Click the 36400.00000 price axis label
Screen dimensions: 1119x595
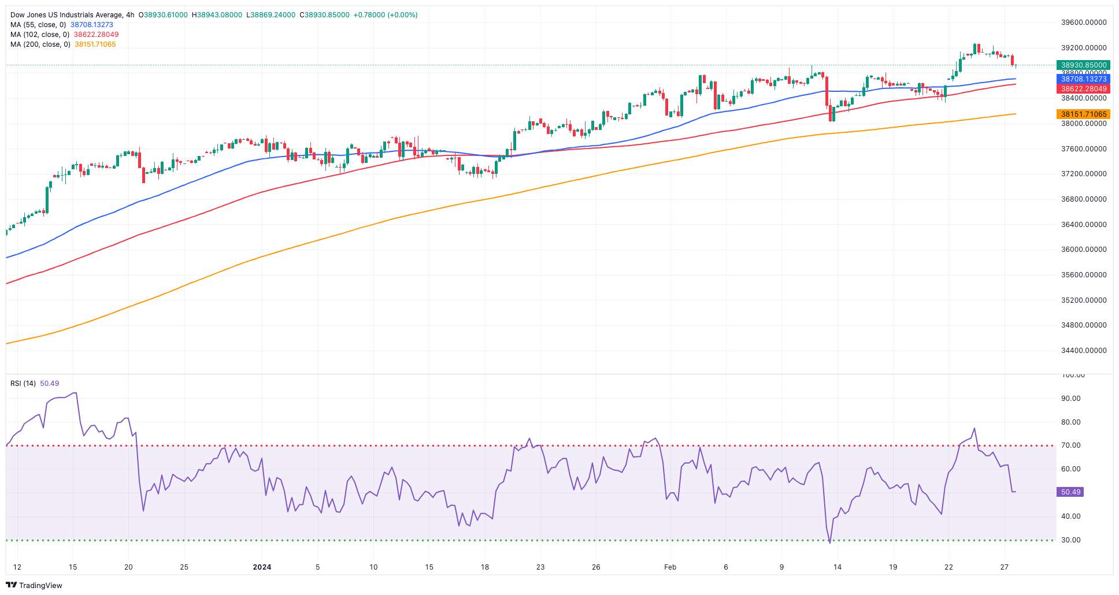(x=1084, y=225)
